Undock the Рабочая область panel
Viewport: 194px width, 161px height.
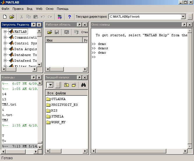coord(79,25)
